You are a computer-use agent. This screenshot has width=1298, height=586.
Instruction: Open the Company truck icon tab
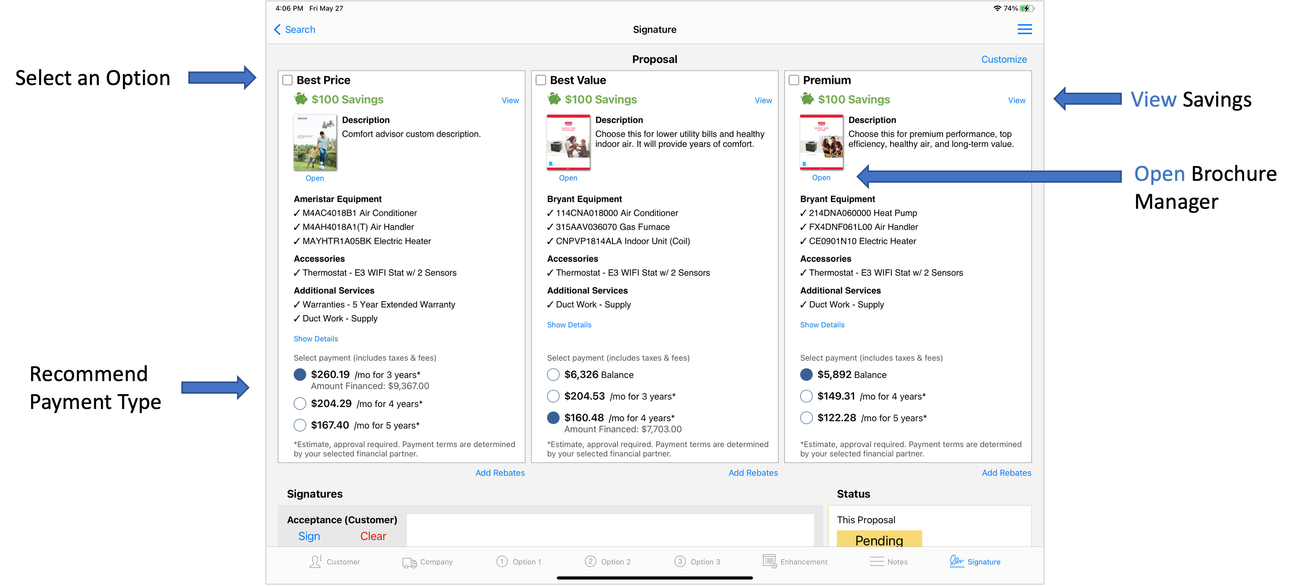409,562
